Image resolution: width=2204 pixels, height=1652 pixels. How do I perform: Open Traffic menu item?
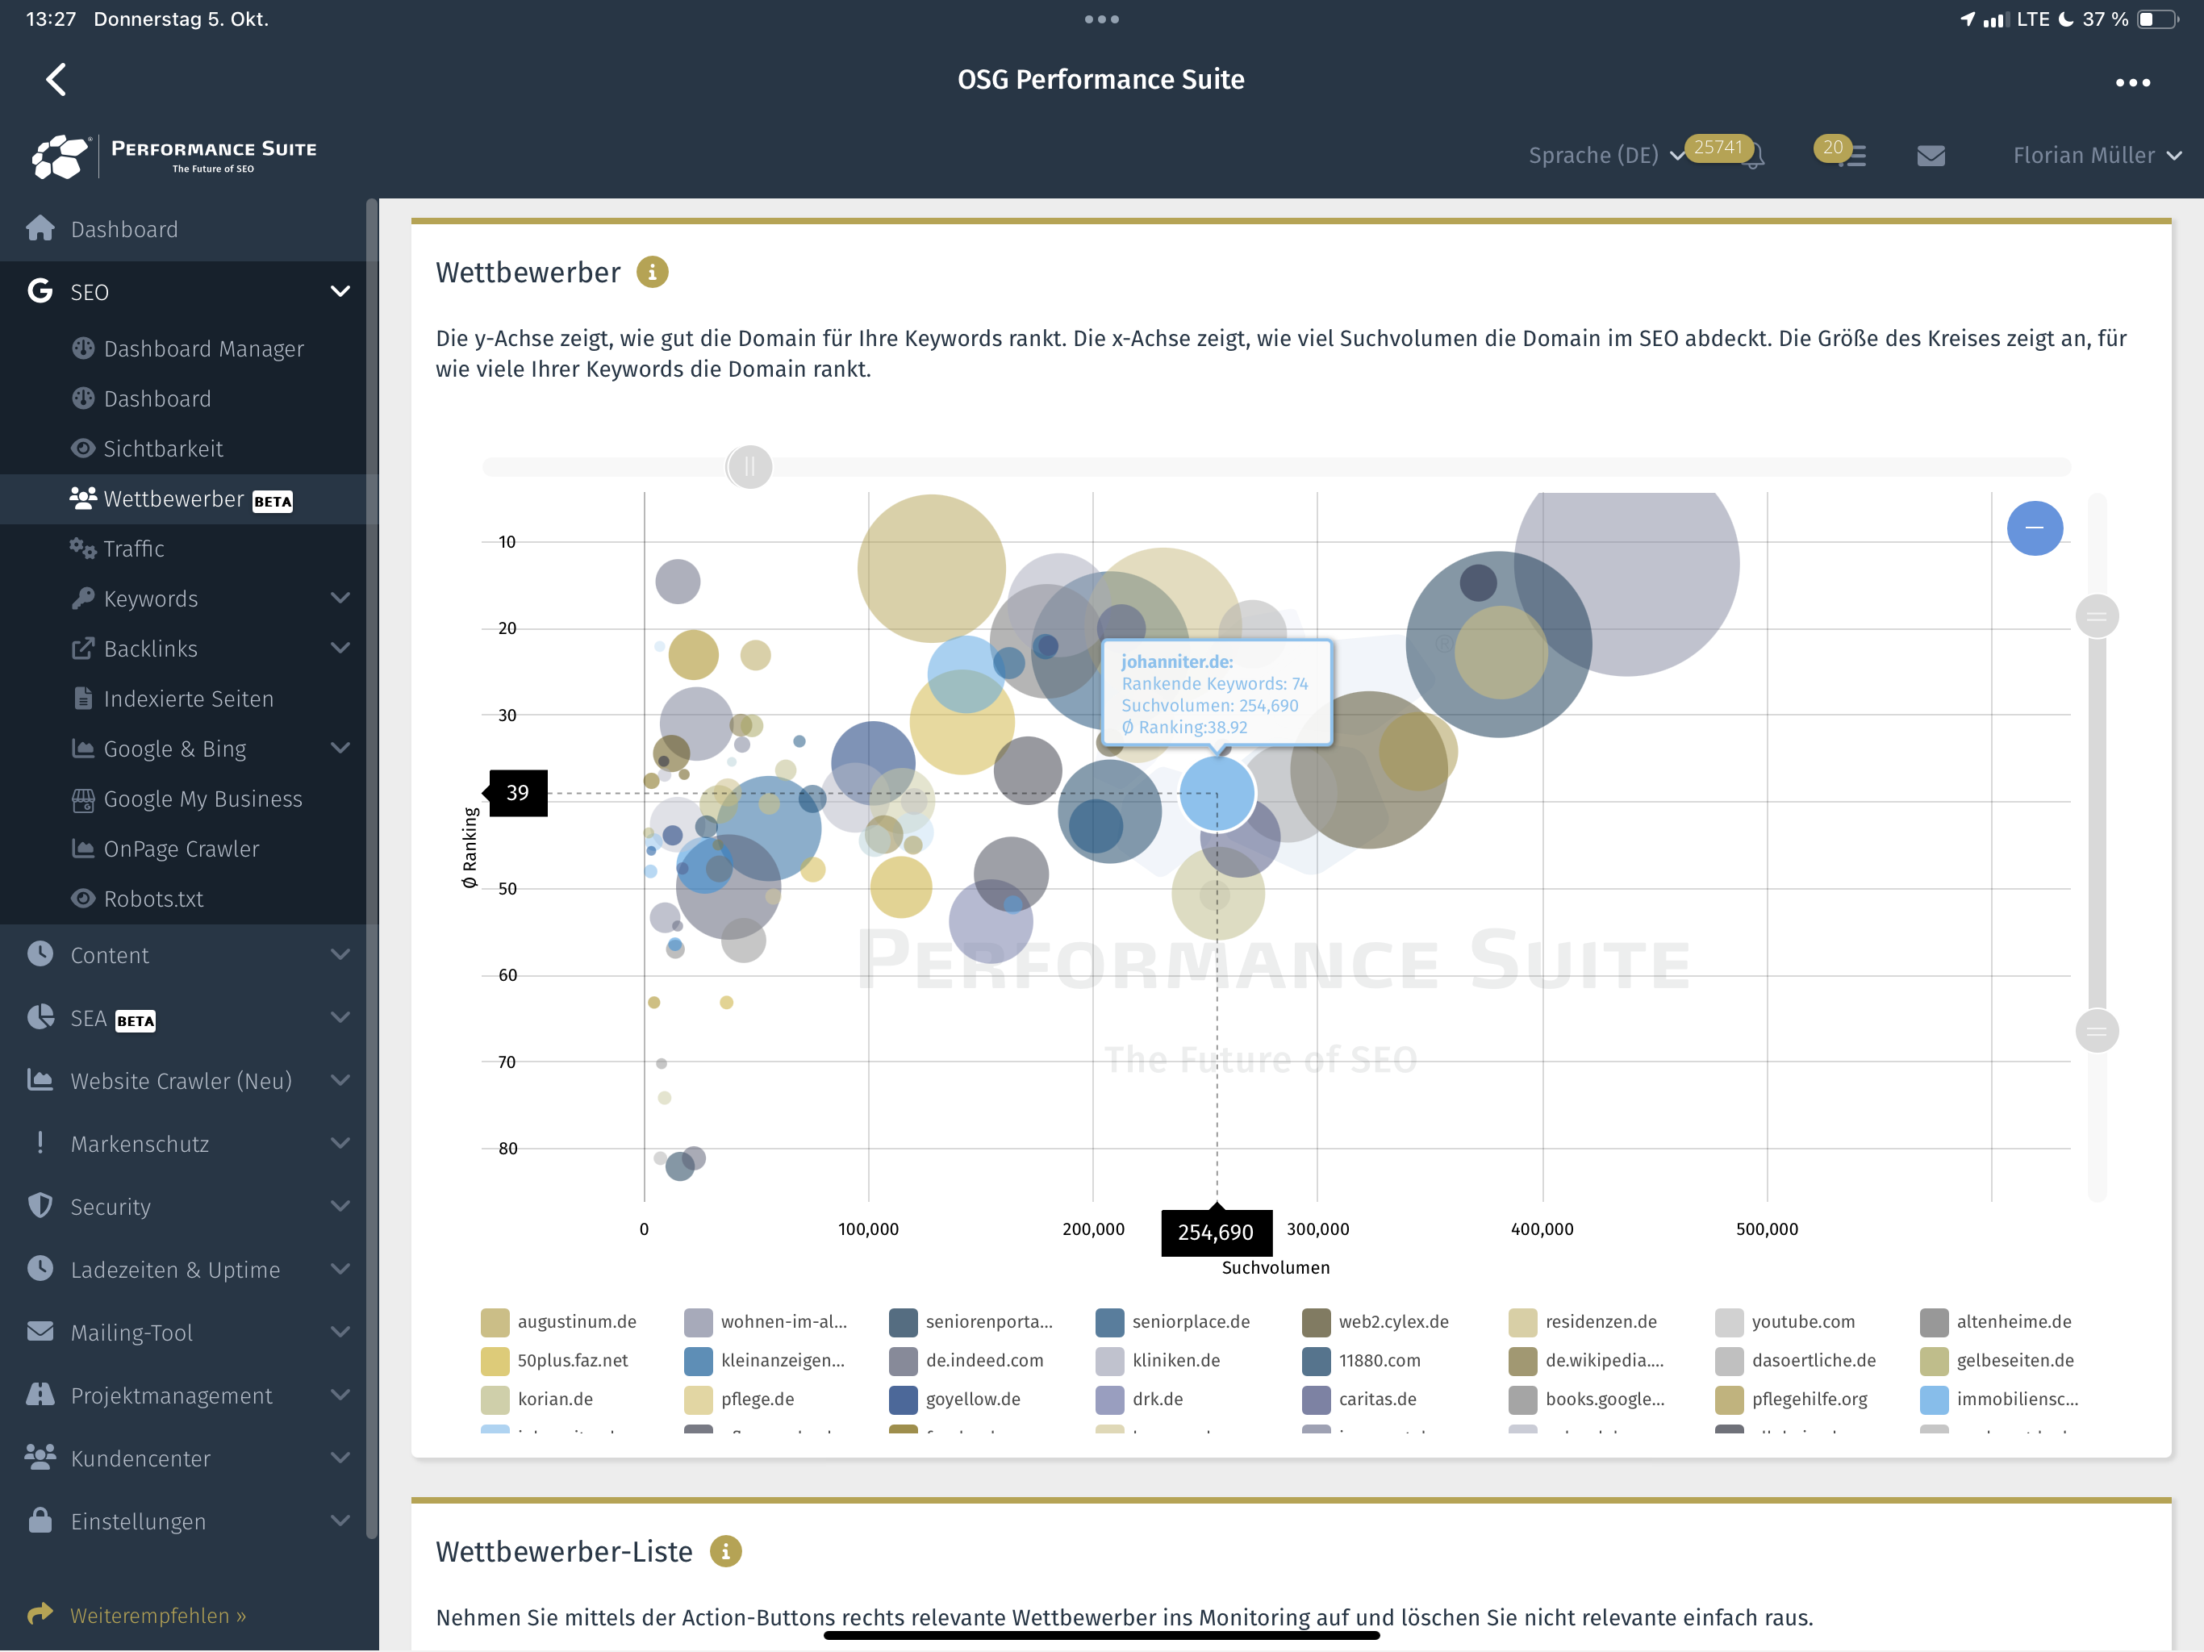pos(134,549)
